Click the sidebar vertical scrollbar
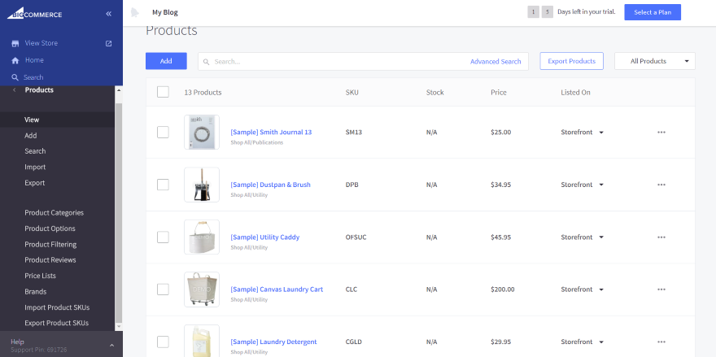Screen dimensions: 716x357 click(x=119, y=211)
